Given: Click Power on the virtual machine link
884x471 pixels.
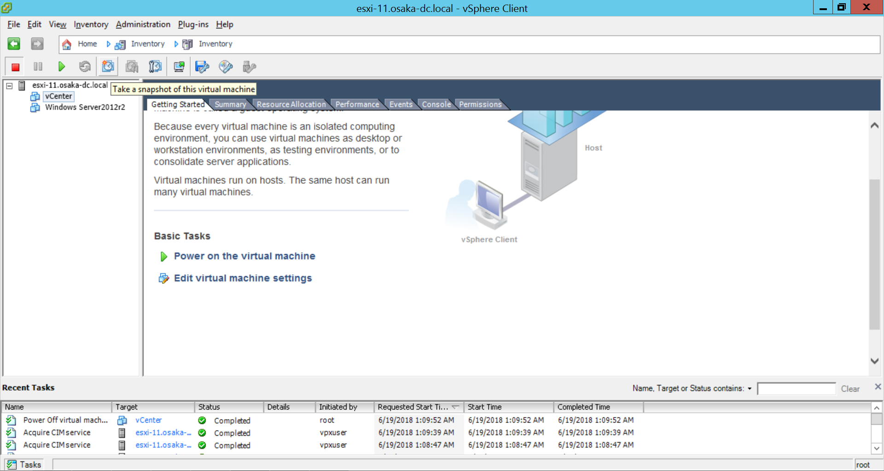Looking at the screenshot, I should click(244, 256).
